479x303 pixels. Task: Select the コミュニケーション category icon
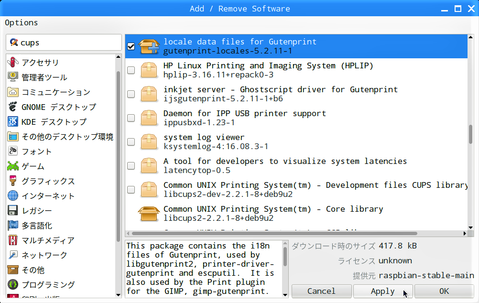[13, 92]
